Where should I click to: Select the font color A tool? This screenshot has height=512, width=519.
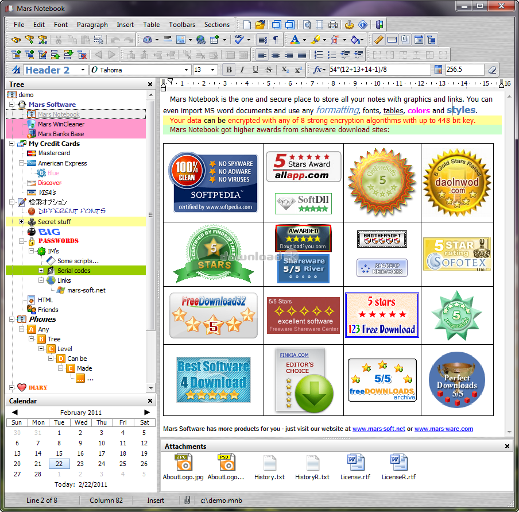295,40
